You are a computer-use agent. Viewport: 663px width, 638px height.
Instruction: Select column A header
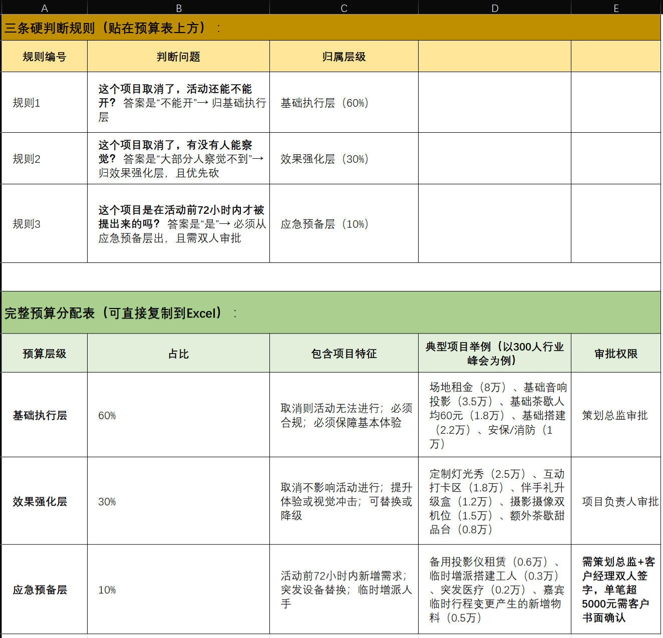tap(45, 8)
